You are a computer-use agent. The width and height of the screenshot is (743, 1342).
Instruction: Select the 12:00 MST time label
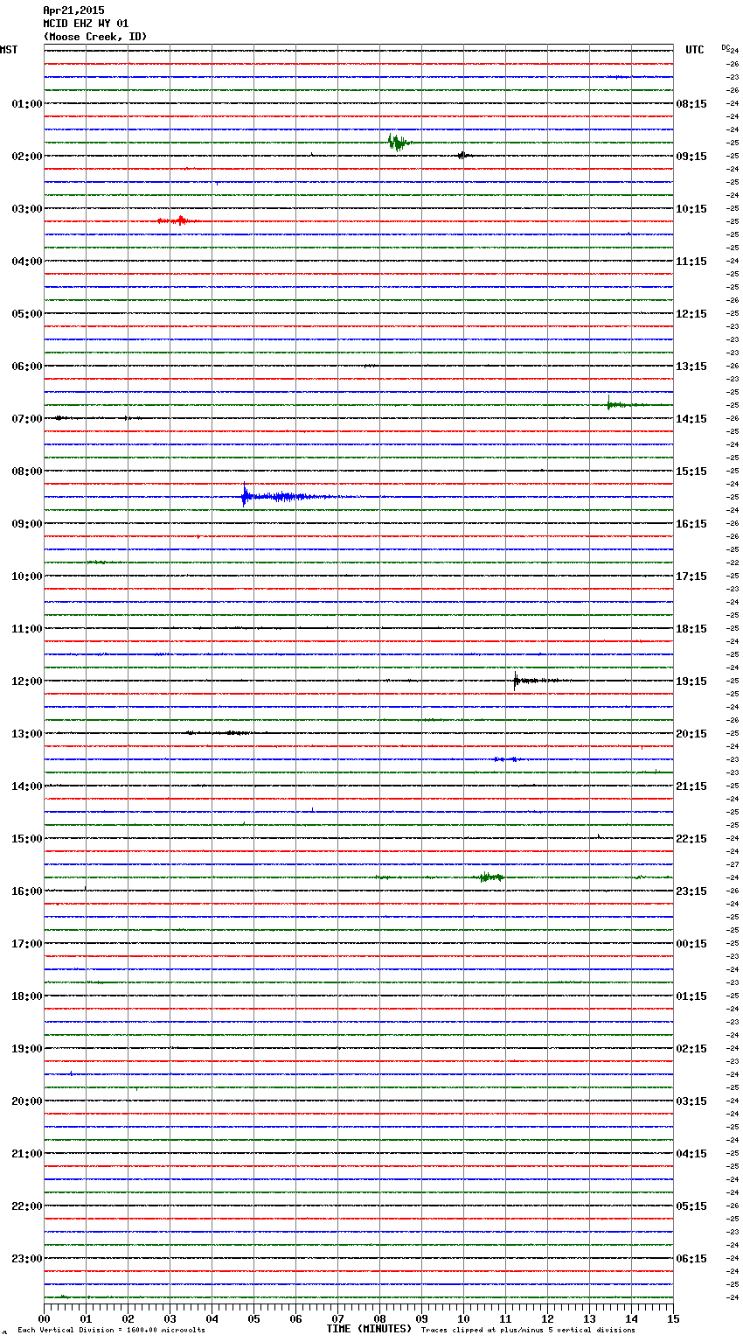pos(26,681)
